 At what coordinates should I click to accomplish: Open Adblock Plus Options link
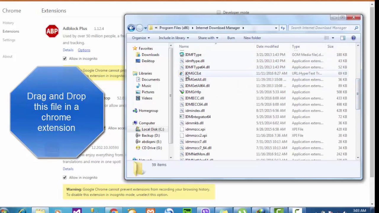[x=84, y=50]
